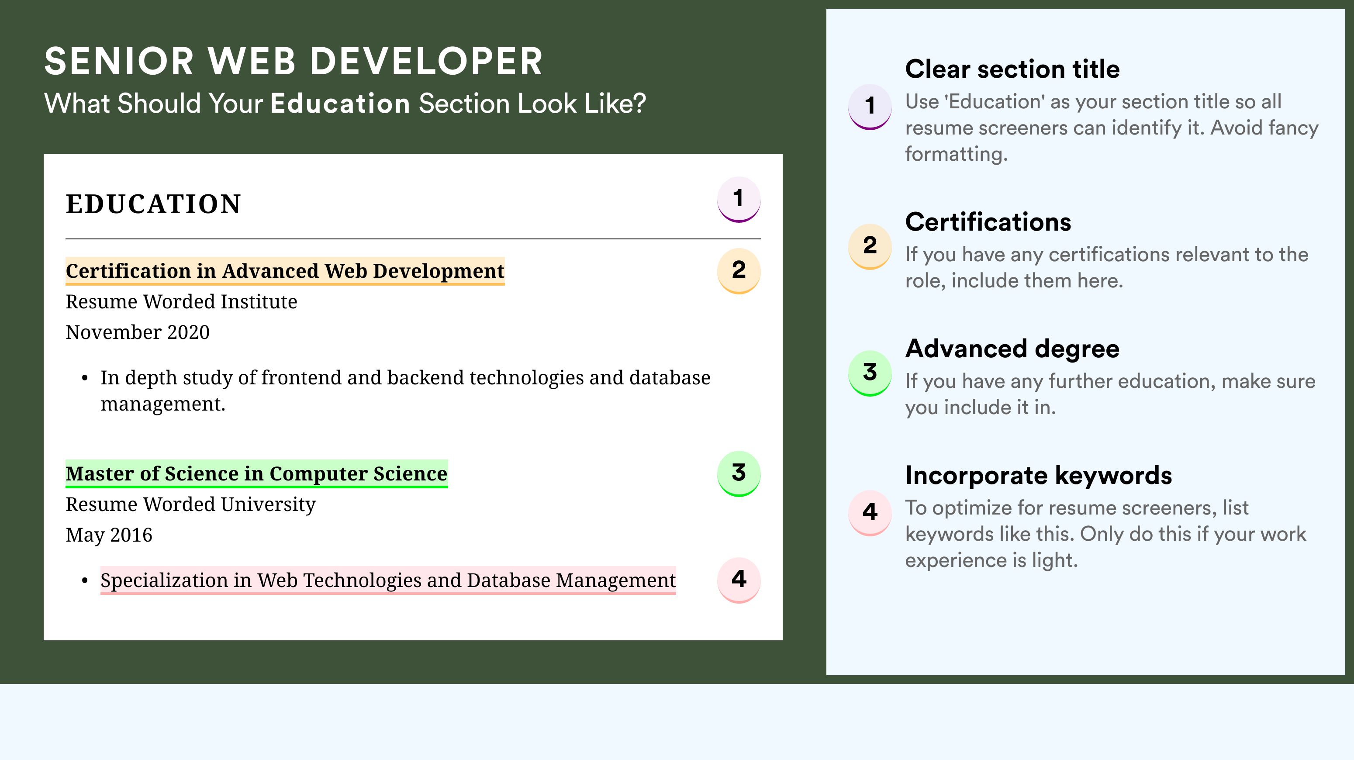
Task: Click badge 3 next to Advanced degree tip
Action: tap(869, 373)
